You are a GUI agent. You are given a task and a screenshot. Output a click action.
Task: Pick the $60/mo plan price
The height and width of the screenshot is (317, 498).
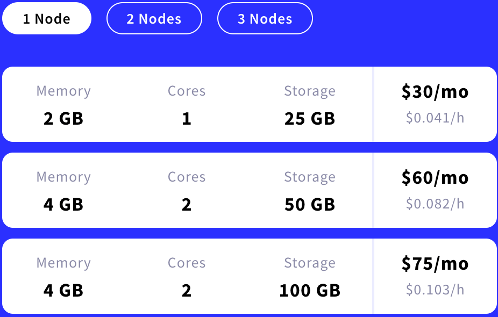point(435,178)
